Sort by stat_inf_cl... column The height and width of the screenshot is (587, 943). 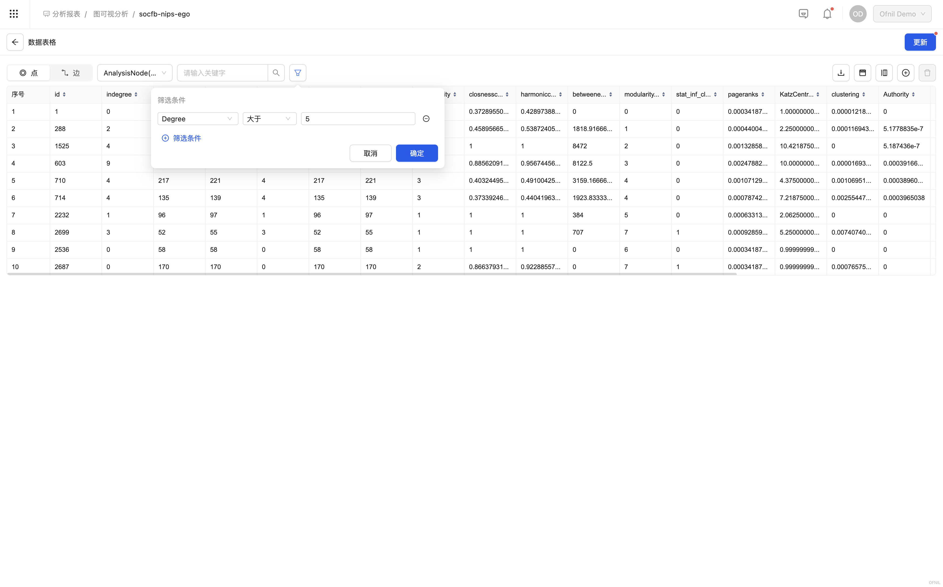pos(715,94)
